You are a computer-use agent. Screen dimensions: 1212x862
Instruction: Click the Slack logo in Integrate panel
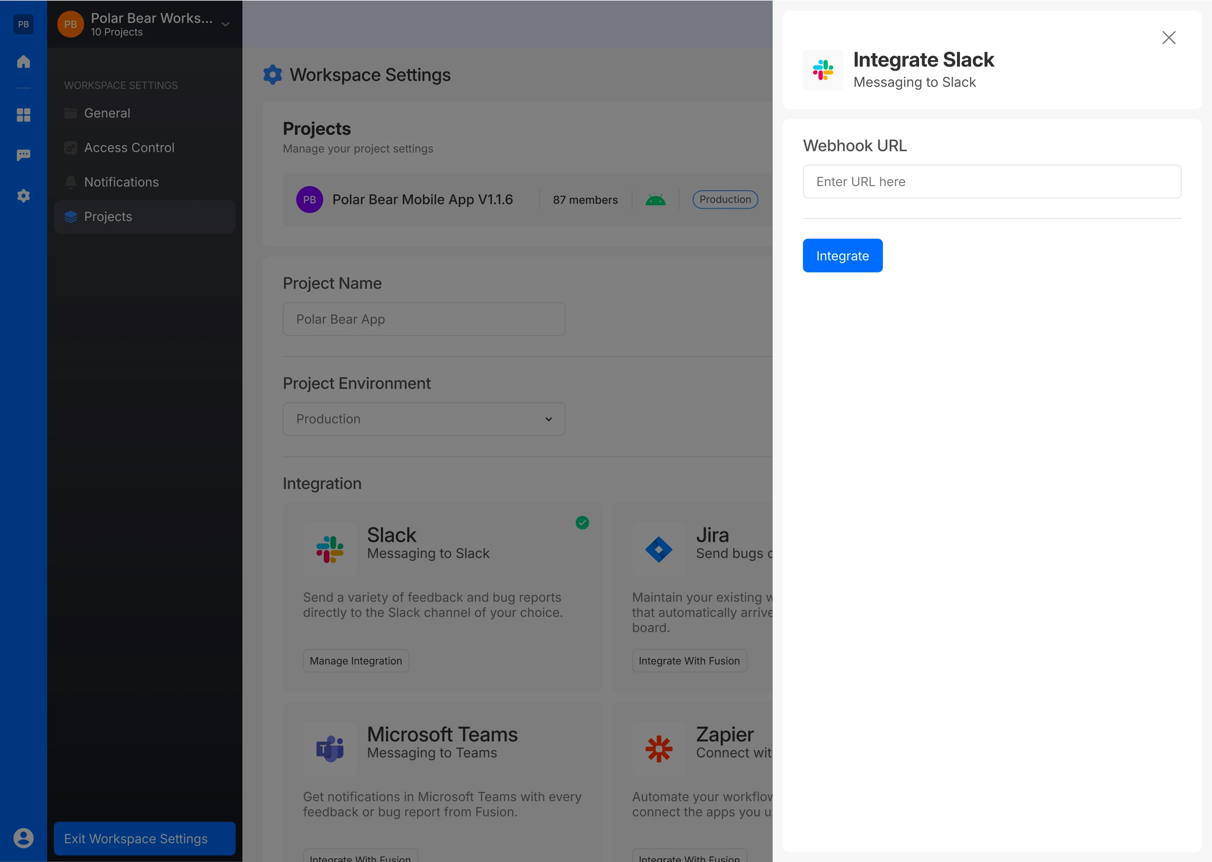pos(823,70)
